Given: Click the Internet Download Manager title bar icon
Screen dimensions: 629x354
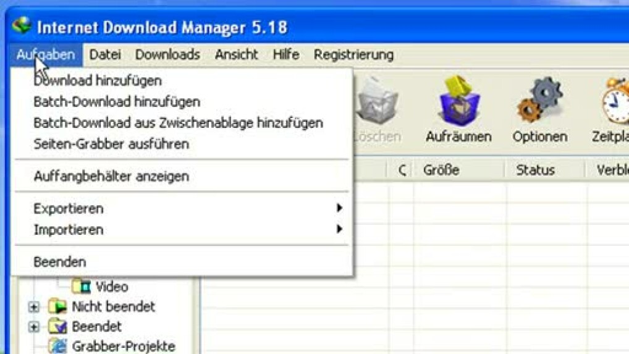Looking at the screenshot, I should (21, 27).
